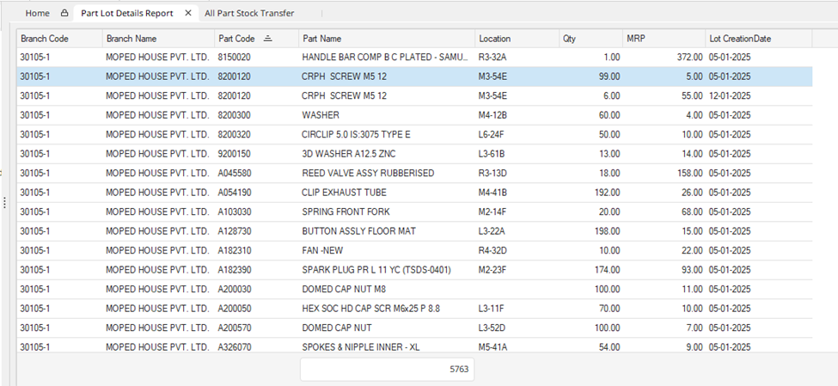
Task: Click the REED VALVE ASSY RUBBERISED part name
Action: pos(368,173)
